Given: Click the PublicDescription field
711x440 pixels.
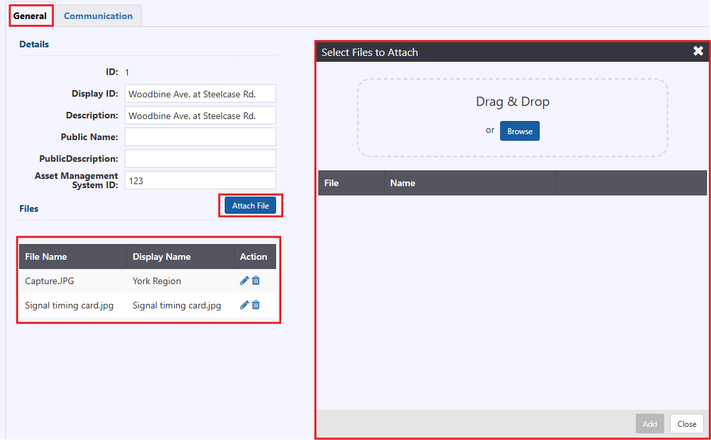Looking at the screenshot, I should click(200, 159).
